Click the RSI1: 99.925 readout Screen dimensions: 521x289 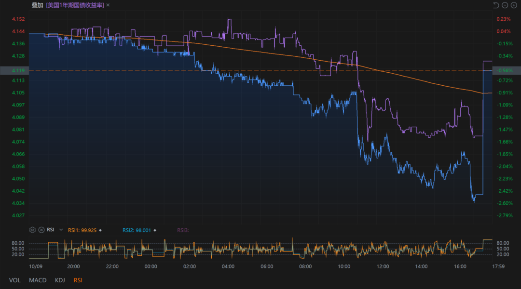pos(82,230)
